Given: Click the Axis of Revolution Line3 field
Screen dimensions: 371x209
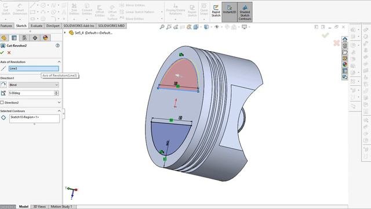Looking at the screenshot, I should (x=34, y=69).
